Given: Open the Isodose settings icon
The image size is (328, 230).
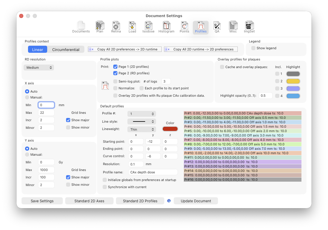Looking at the screenshot, I should tap(148, 27).
